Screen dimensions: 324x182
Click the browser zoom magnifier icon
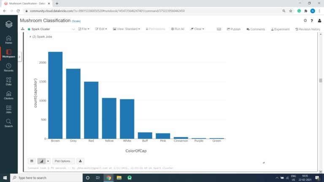coord(284,11)
